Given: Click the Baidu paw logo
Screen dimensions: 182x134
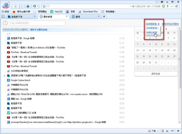Looking at the screenshot, I should [x=5, y=5].
